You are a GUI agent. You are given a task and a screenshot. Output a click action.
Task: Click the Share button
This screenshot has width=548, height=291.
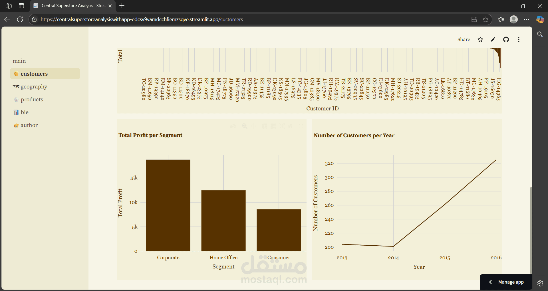[x=464, y=39]
